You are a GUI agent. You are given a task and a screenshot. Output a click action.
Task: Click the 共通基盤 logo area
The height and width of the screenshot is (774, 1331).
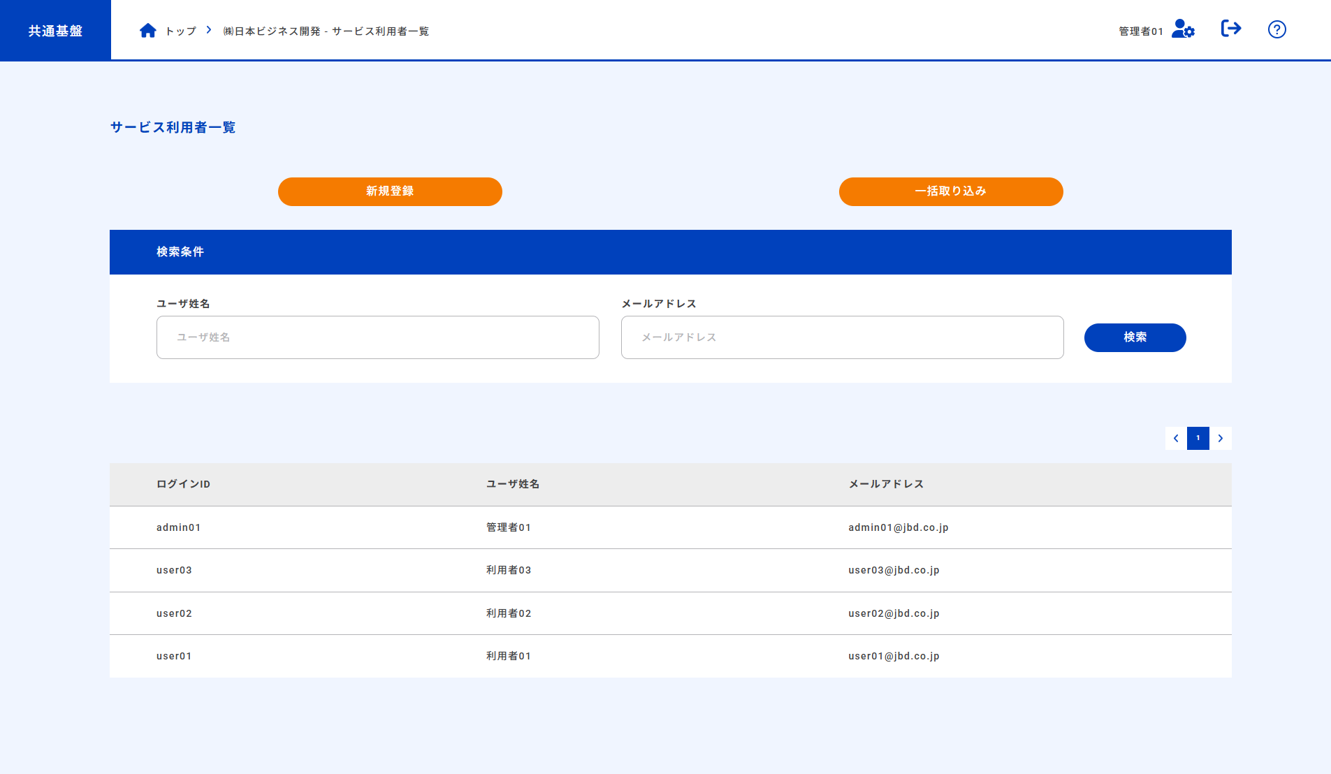[x=54, y=29]
